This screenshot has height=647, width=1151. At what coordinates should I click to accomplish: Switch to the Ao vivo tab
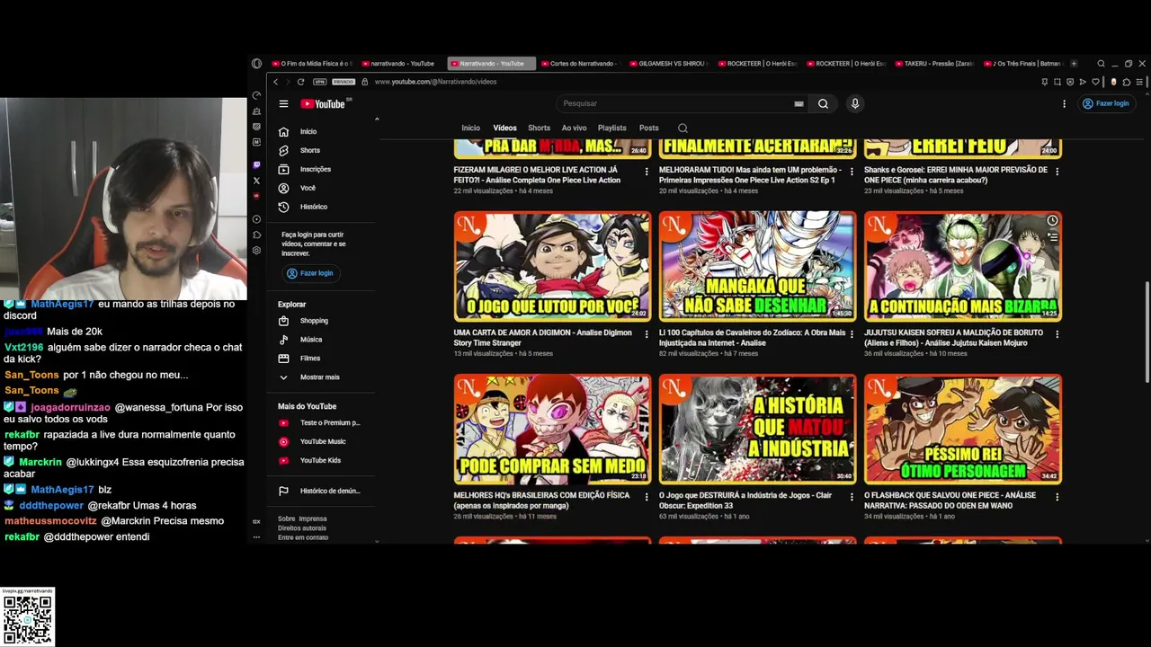pyautogui.click(x=574, y=129)
